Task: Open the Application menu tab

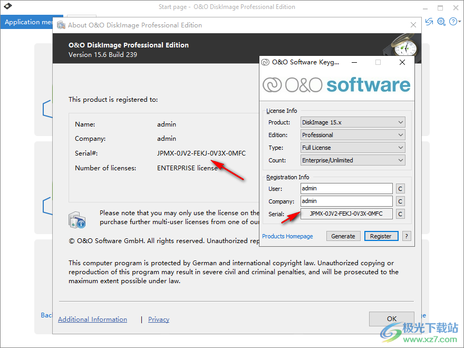Action: tap(26, 22)
